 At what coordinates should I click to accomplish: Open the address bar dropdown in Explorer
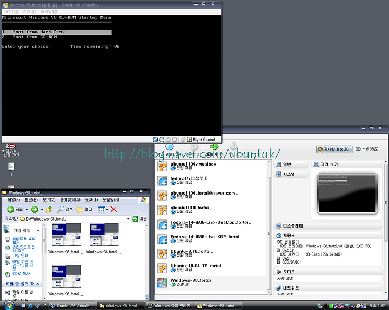128,219
